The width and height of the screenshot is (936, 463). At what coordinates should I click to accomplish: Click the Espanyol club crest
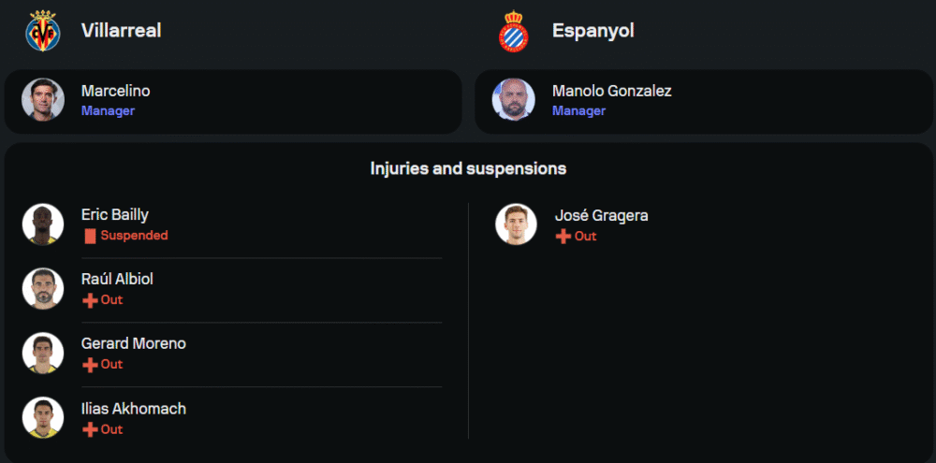[x=513, y=31]
